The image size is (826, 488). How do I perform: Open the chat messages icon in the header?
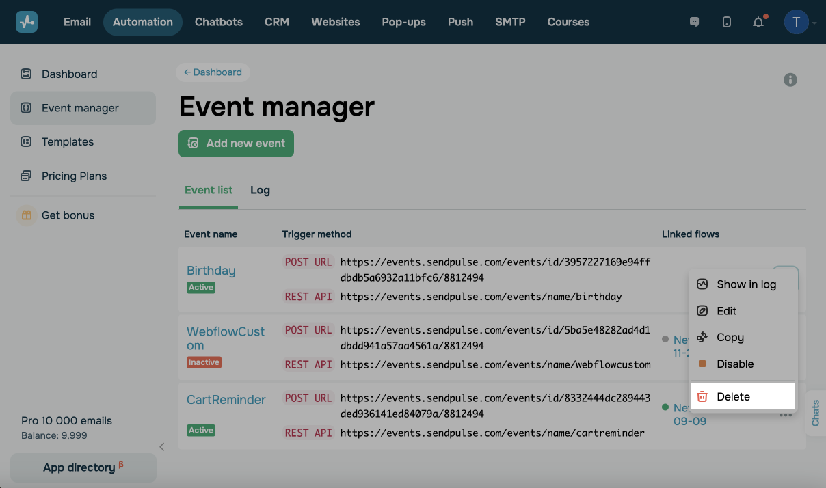coord(694,22)
